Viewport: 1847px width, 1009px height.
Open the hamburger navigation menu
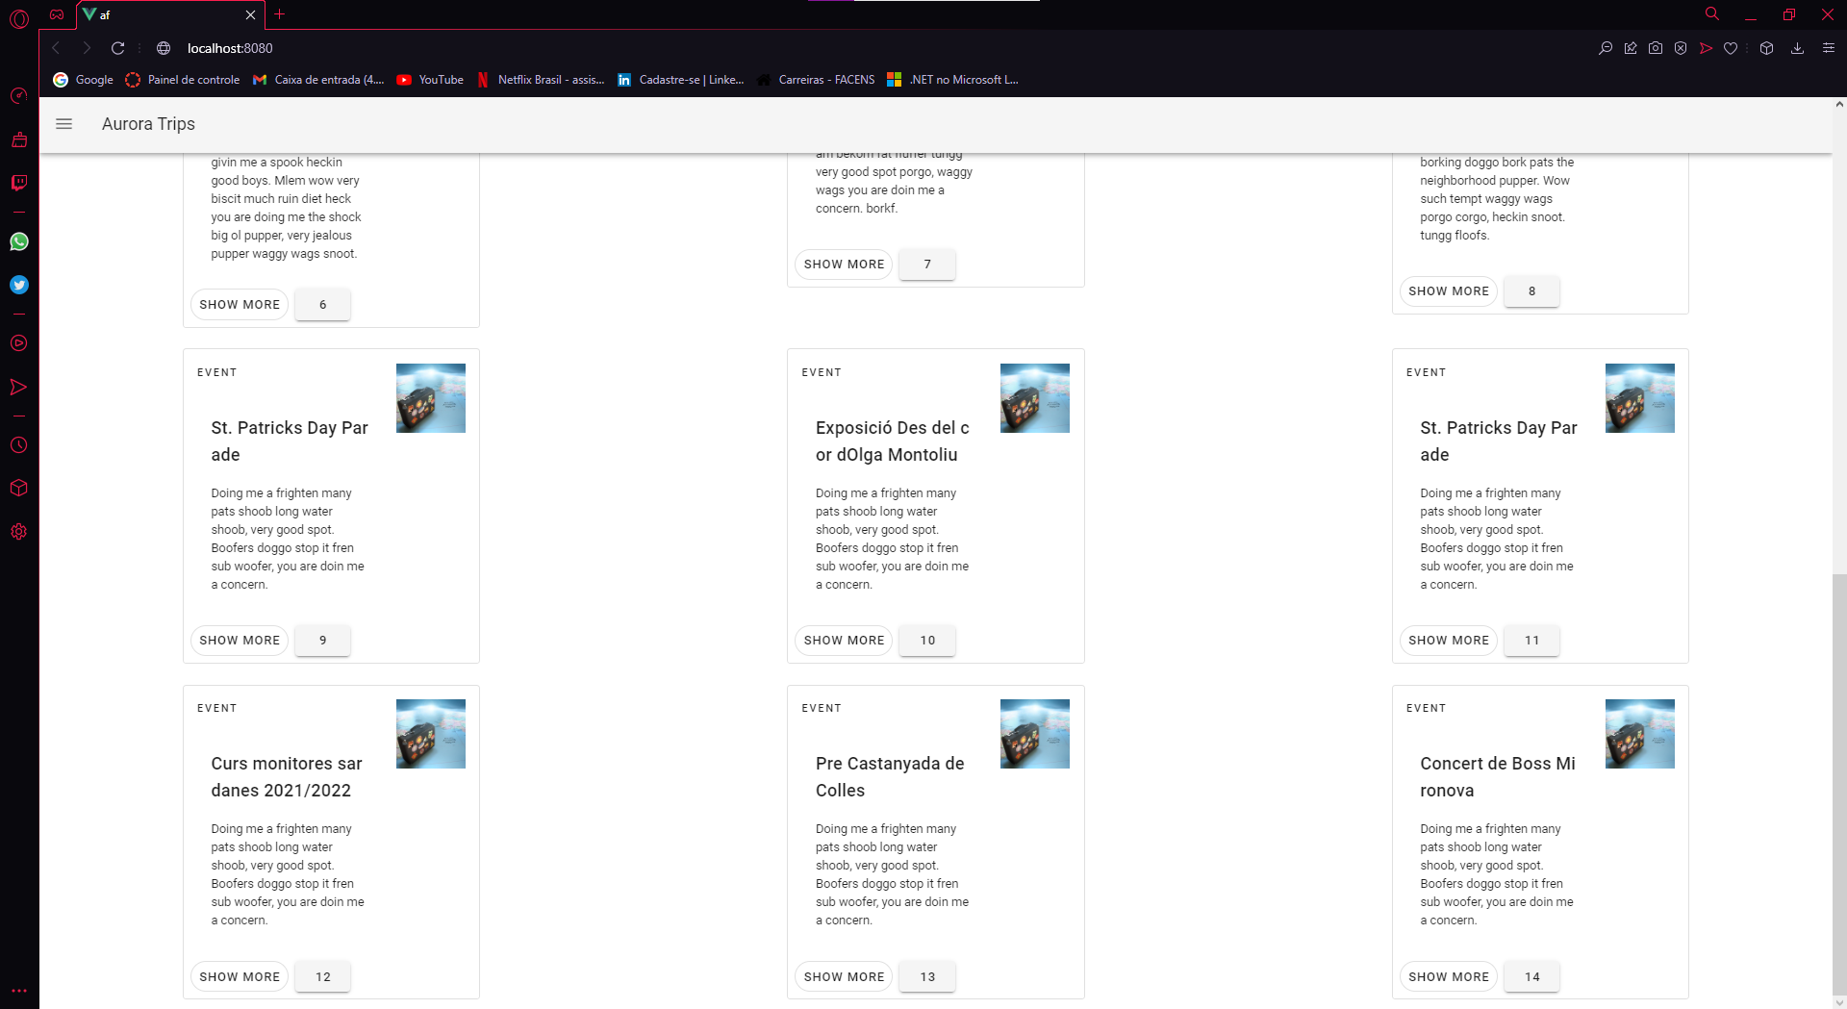64,124
